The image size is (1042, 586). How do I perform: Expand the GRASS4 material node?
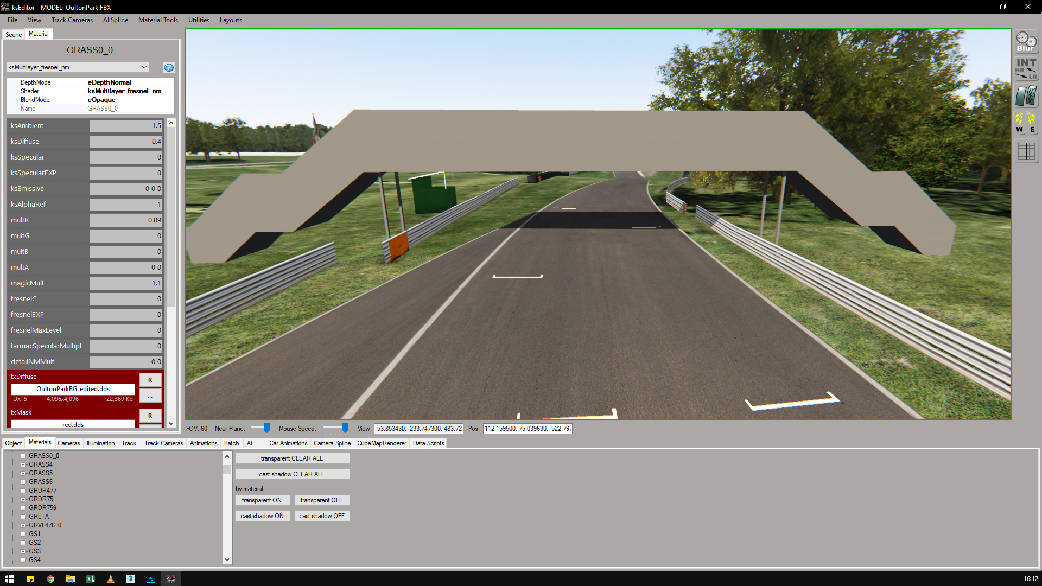pos(23,464)
